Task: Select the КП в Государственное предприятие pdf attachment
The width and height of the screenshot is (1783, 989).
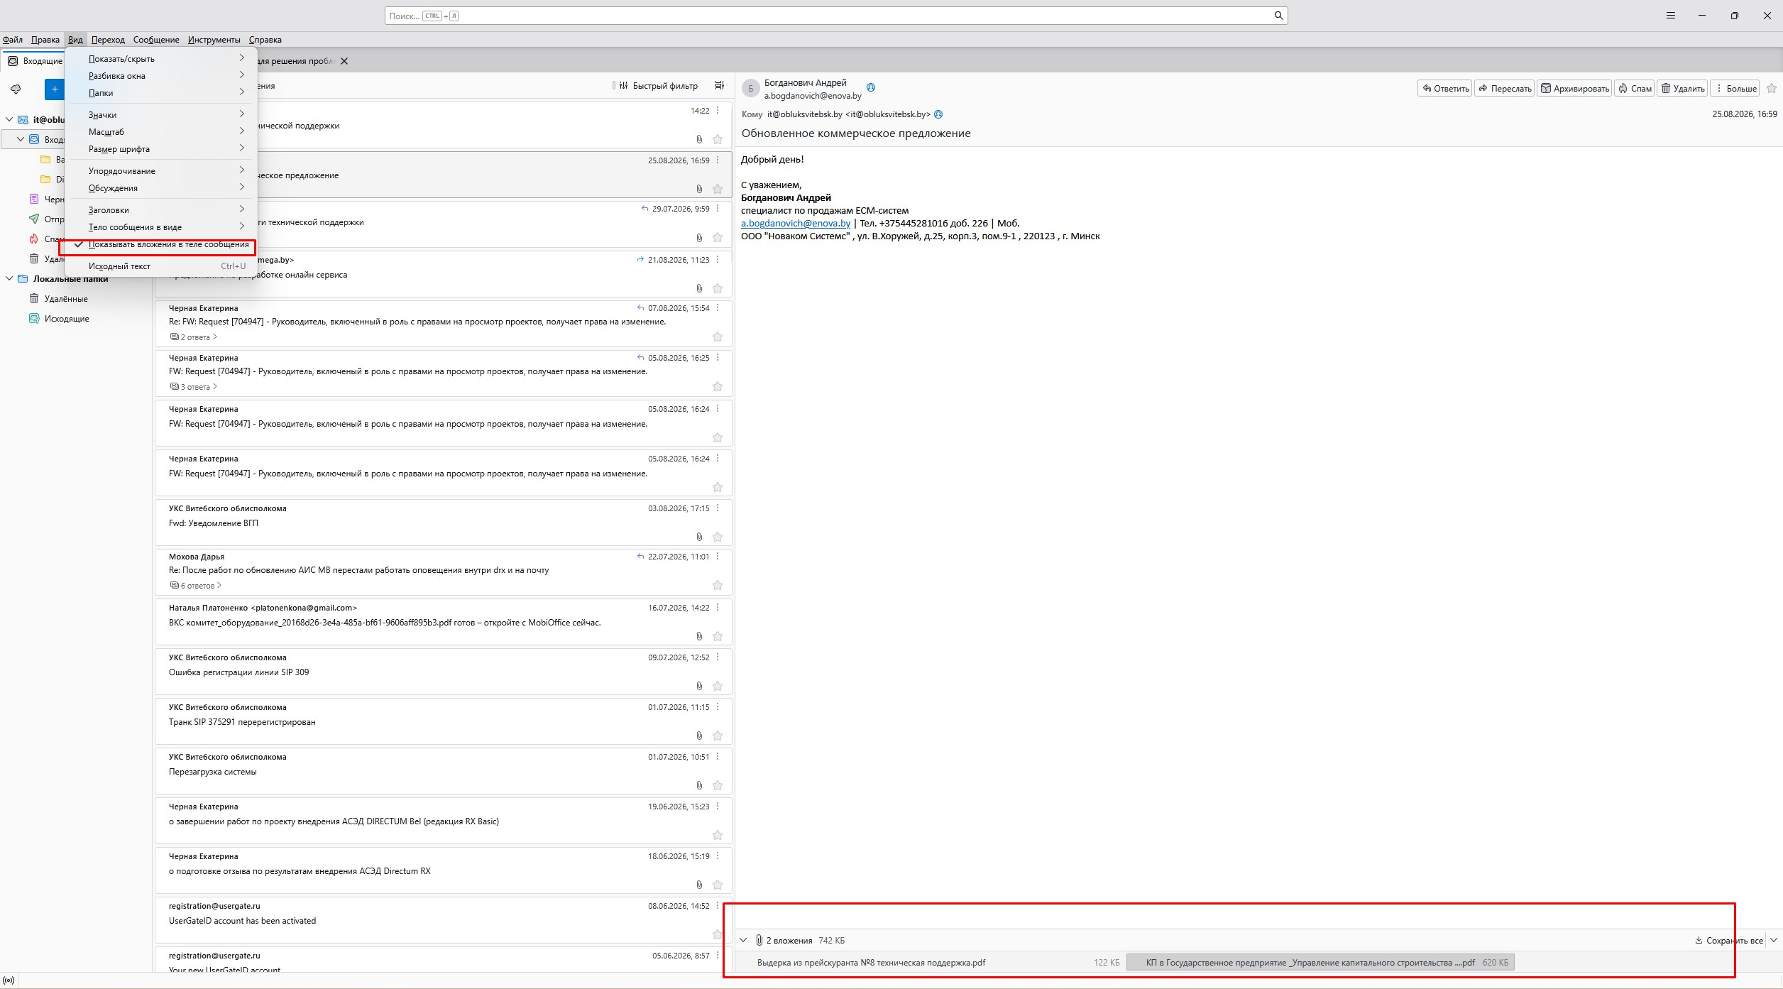Action: coord(1320,963)
